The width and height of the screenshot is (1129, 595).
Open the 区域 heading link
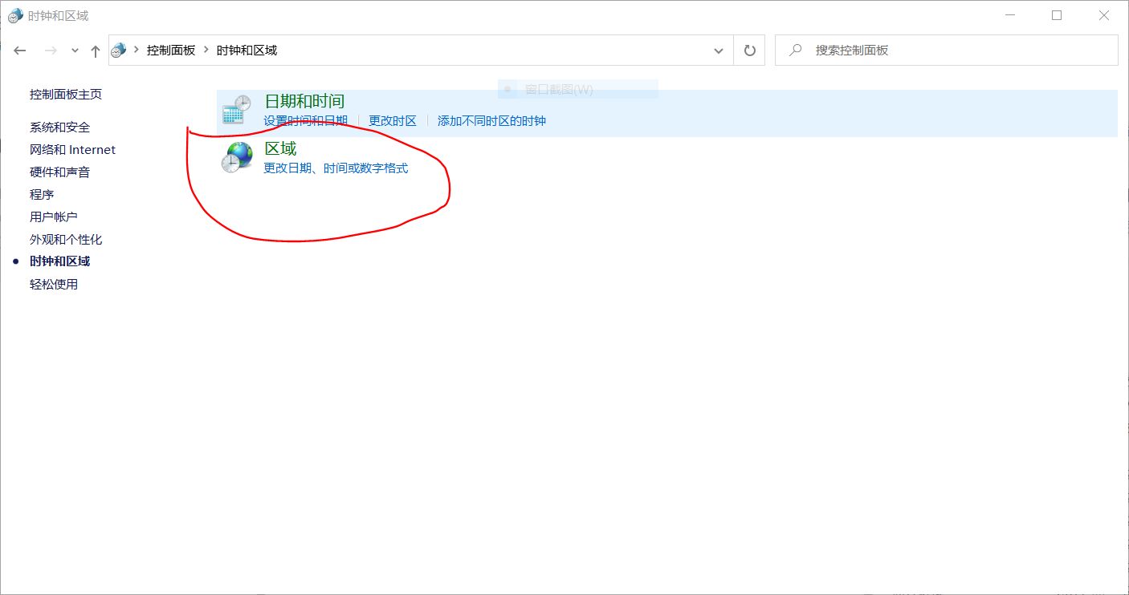(x=280, y=149)
